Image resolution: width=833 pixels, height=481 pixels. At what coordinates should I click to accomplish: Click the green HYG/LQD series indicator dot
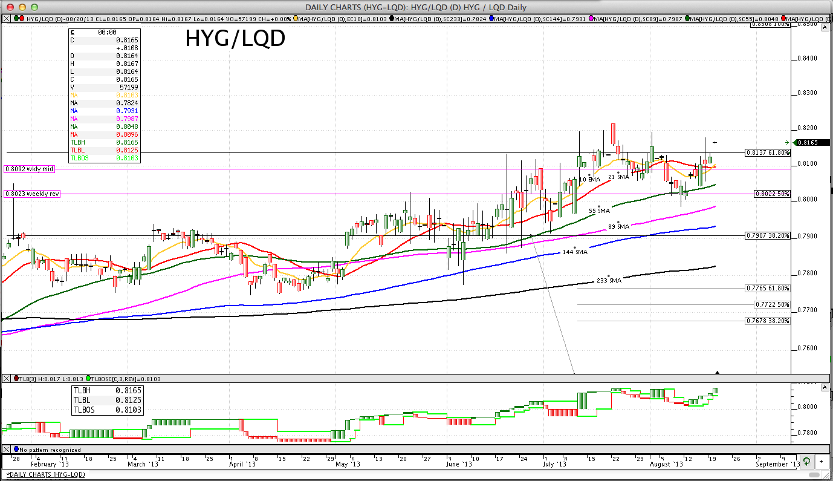pyautogui.click(x=16, y=19)
